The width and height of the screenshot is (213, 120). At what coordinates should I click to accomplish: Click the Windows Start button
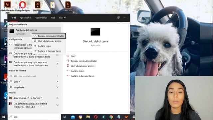(x=4, y=117)
